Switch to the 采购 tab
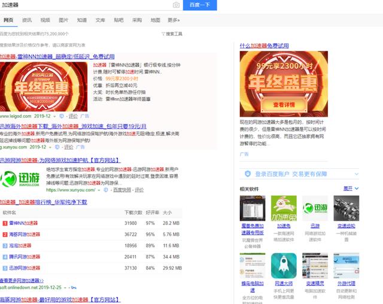 tap(137, 20)
